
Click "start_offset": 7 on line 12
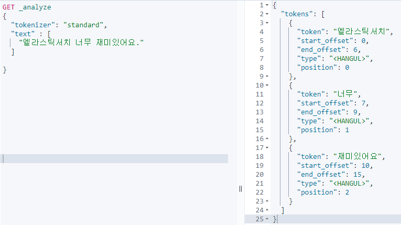[x=332, y=103]
